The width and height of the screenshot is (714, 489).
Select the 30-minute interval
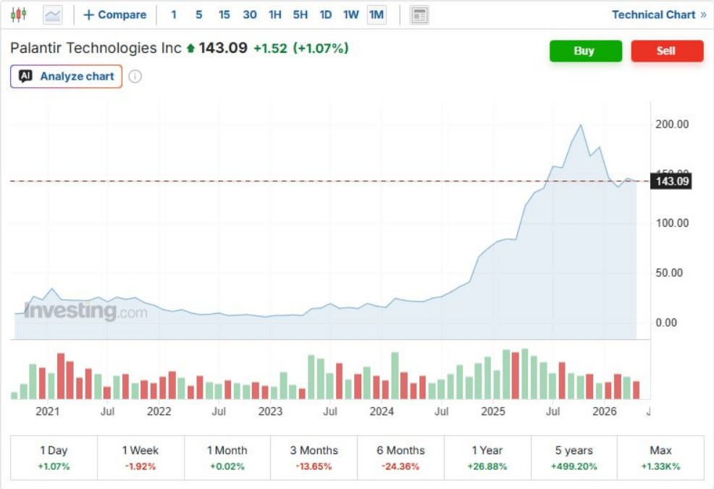(x=250, y=14)
